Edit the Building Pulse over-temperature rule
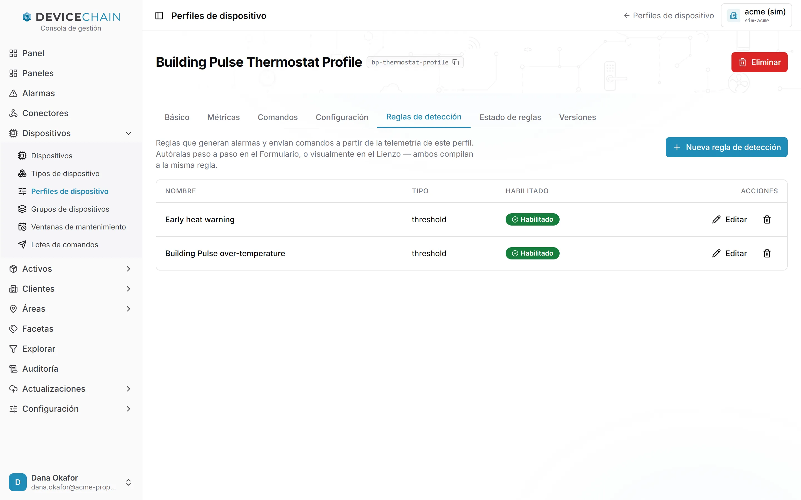The height and width of the screenshot is (500, 801). tap(730, 253)
